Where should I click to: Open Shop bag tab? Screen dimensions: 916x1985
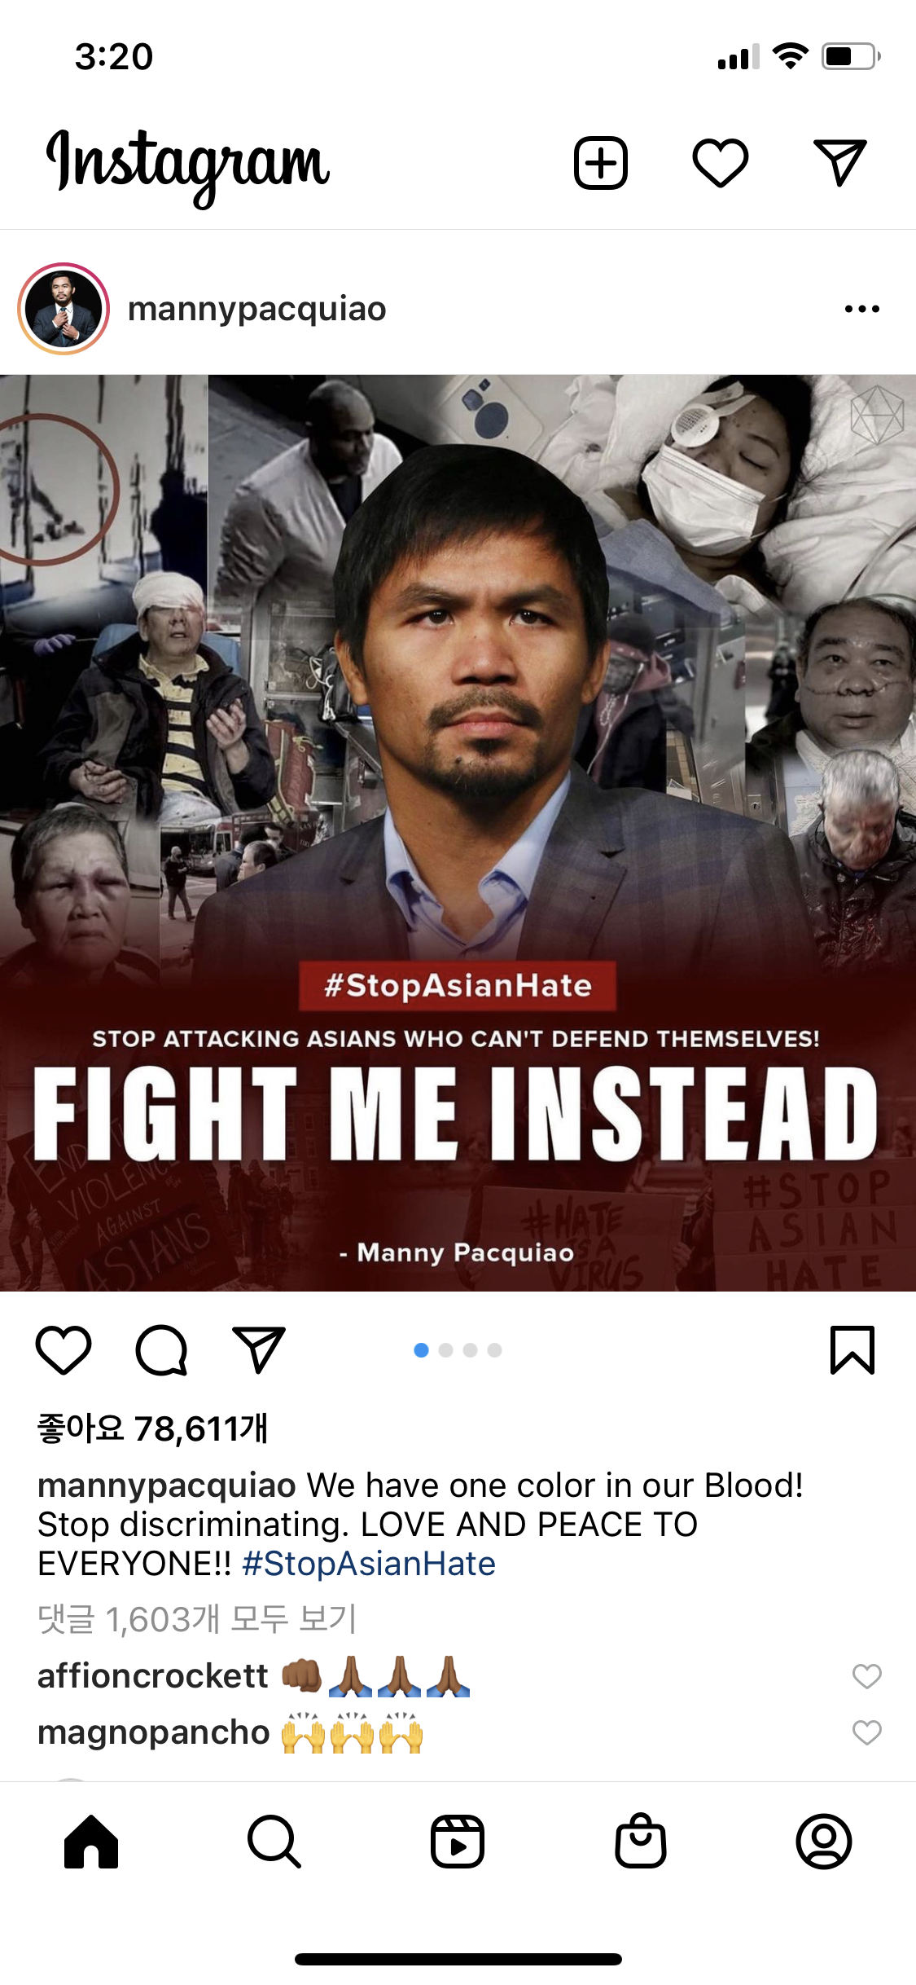click(641, 1840)
